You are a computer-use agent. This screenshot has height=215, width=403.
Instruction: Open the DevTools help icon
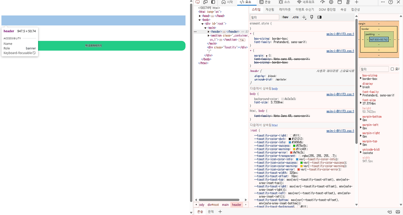click(391, 2)
